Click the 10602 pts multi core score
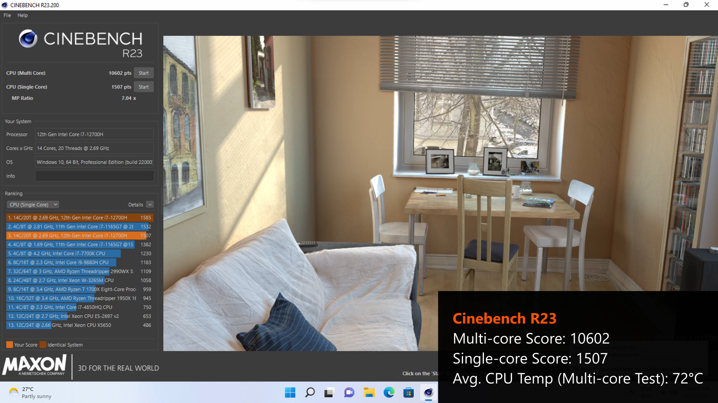The image size is (718, 403). click(120, 73)
